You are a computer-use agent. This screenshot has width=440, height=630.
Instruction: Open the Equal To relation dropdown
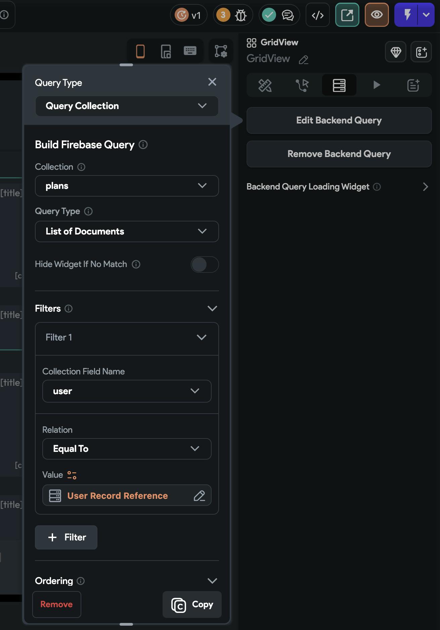click(x=127, y=449)
